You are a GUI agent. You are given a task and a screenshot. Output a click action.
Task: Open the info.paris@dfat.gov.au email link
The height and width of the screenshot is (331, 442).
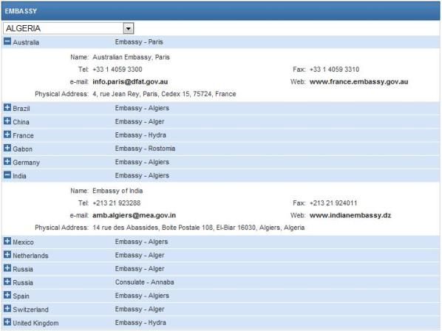pos(130,82)
